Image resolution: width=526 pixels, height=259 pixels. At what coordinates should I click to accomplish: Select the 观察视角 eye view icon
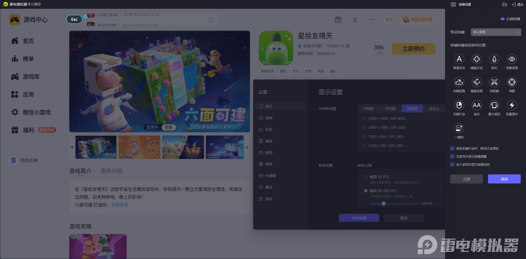coord(512,59)
